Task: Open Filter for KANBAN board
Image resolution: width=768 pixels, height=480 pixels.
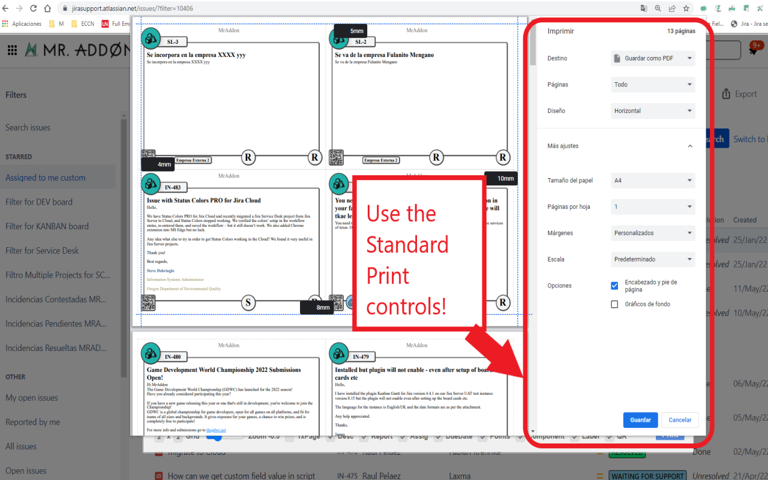Action: [x=47, y=226]
